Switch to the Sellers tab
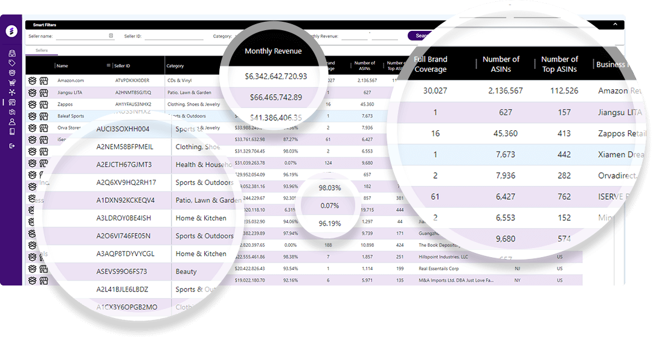The height and width of the screenshot is (338, 653). pyautogui.click(x=42, y=50)
